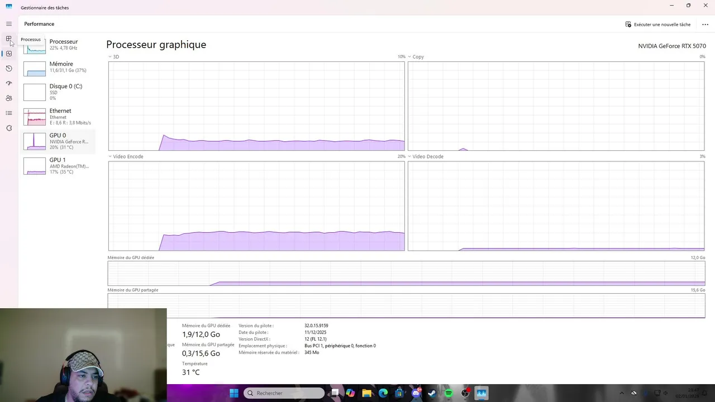The image size is (715, 402).
Task: Select the Mémoire performance entry
Action: tap(59, 67)
